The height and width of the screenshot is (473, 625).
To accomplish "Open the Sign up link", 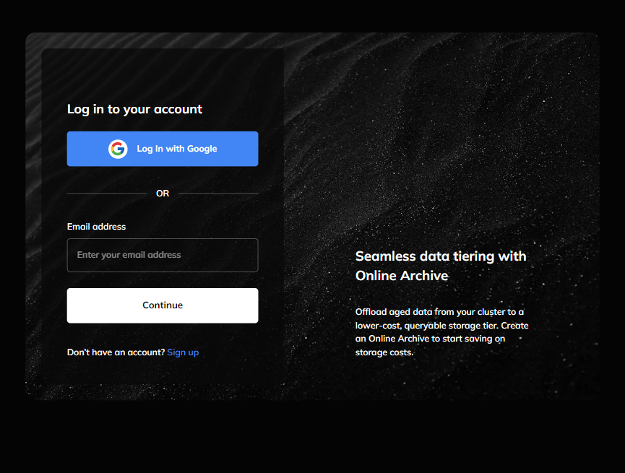I will [183, 352].
